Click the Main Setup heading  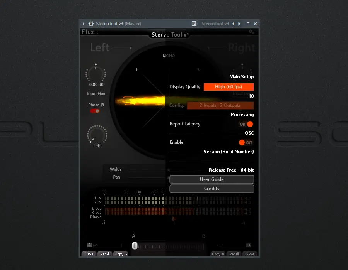(x=241, y=77)
